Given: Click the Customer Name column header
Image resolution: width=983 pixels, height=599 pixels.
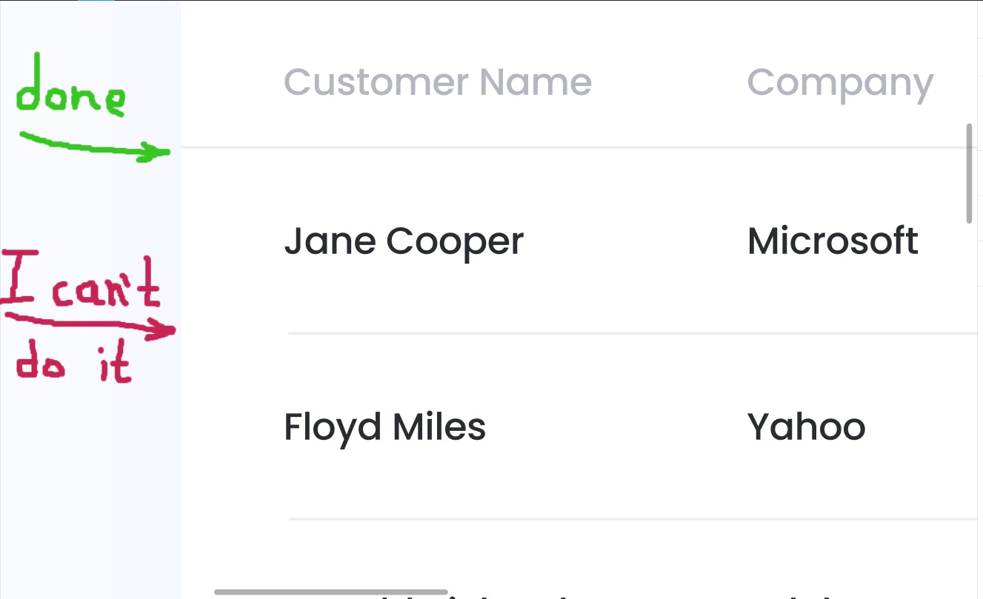Looking at the screenshot, I should point(438,82).
